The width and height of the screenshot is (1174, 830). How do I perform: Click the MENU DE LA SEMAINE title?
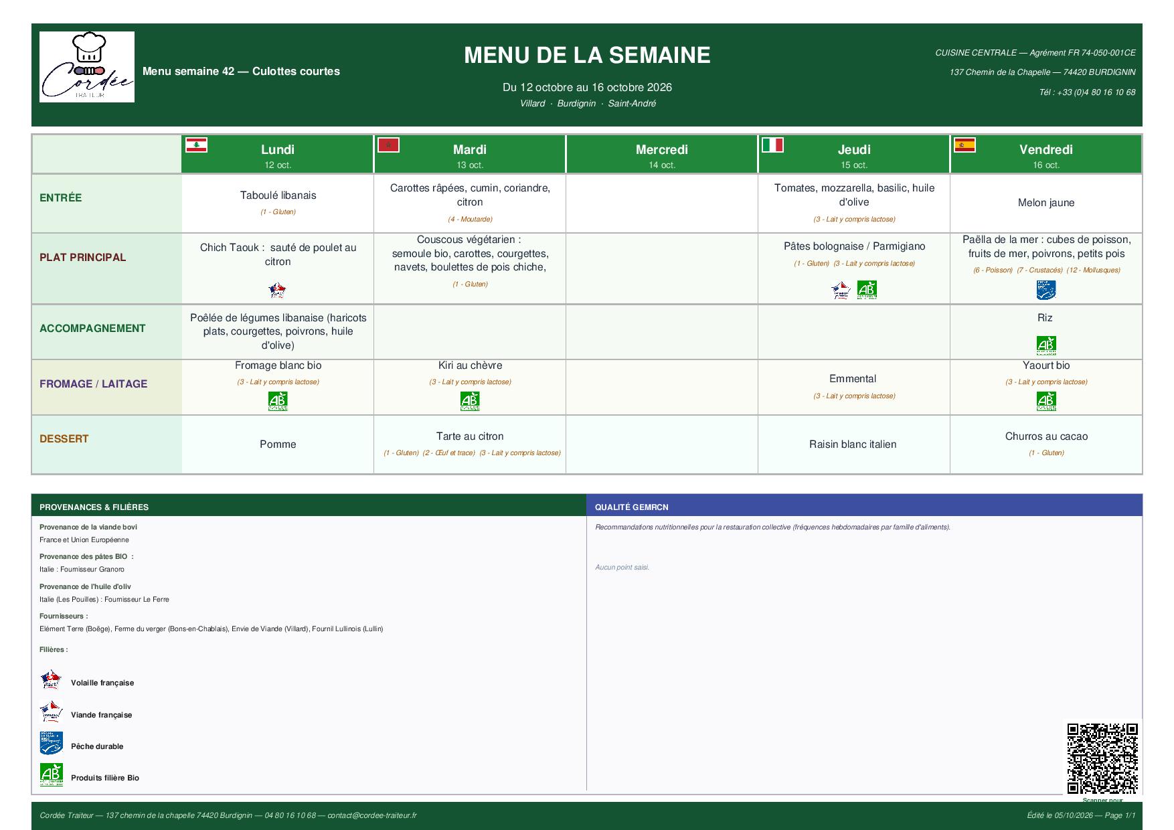(587, 55)
